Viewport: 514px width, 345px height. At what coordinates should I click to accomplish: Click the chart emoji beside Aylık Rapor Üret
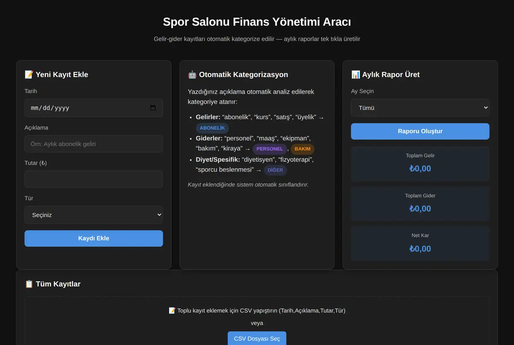[356, 74]
